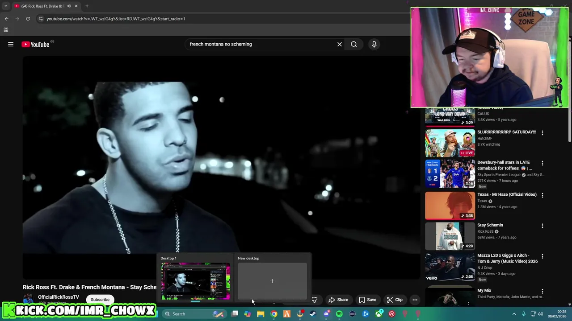
Task: Click the Windows taskbar Search box
Action: tap(193, 314)
